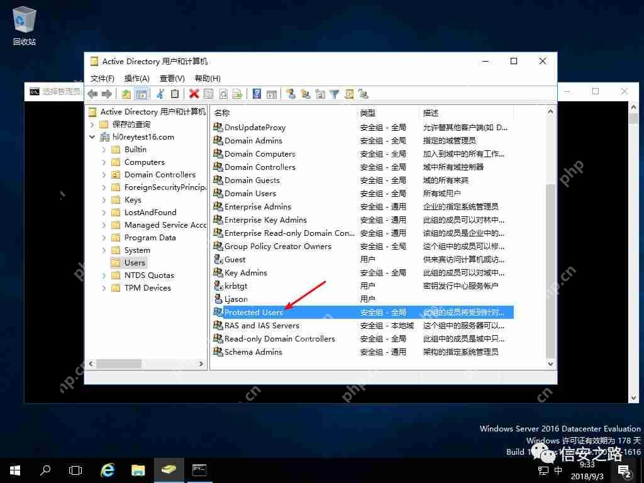Click the add-to-group toolbar icon
The width and height of the screenshot is (644, 483).
click(x=363, y=94)
